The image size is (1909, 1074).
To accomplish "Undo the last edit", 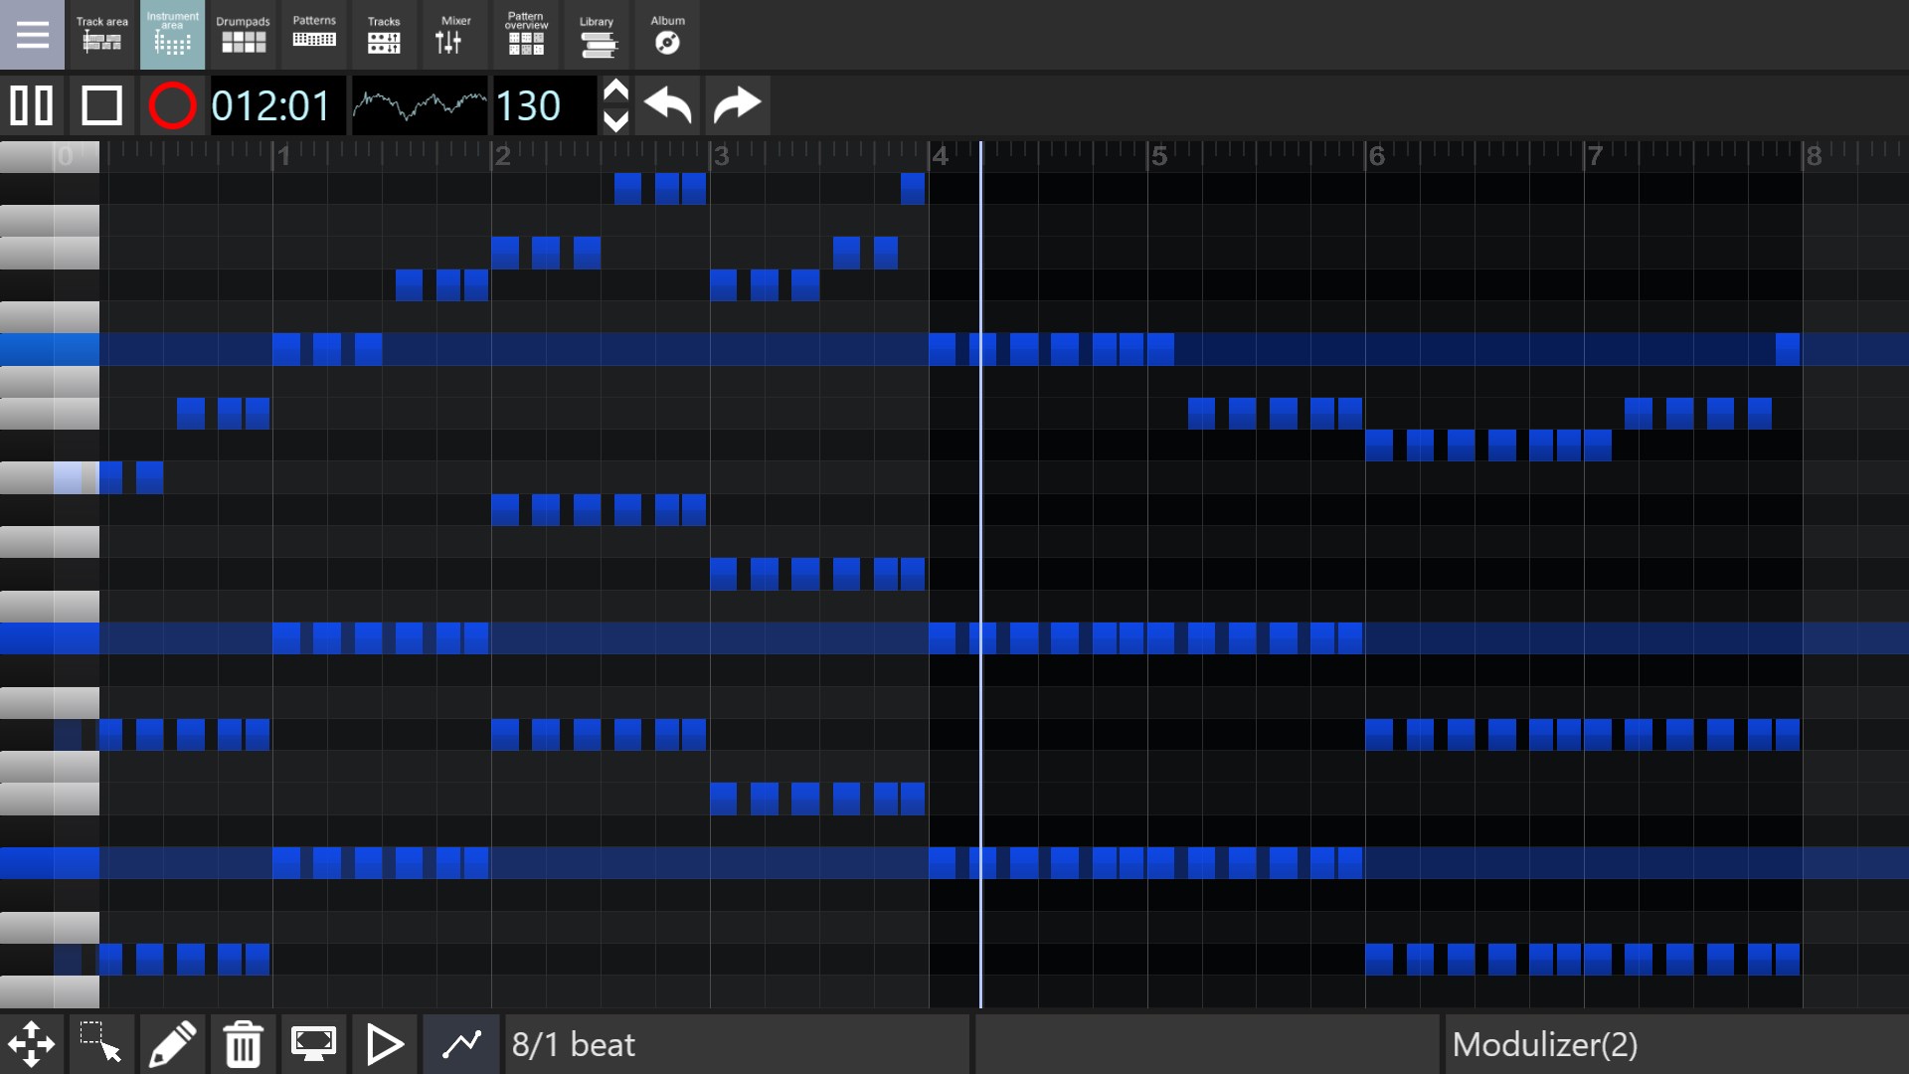I will pos(667,105).
